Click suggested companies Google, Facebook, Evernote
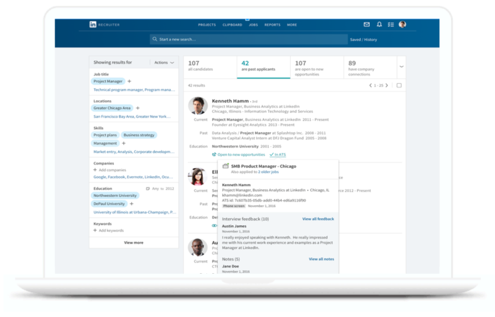The height and width of the screenshot is (317, 495). click(118, 177)
